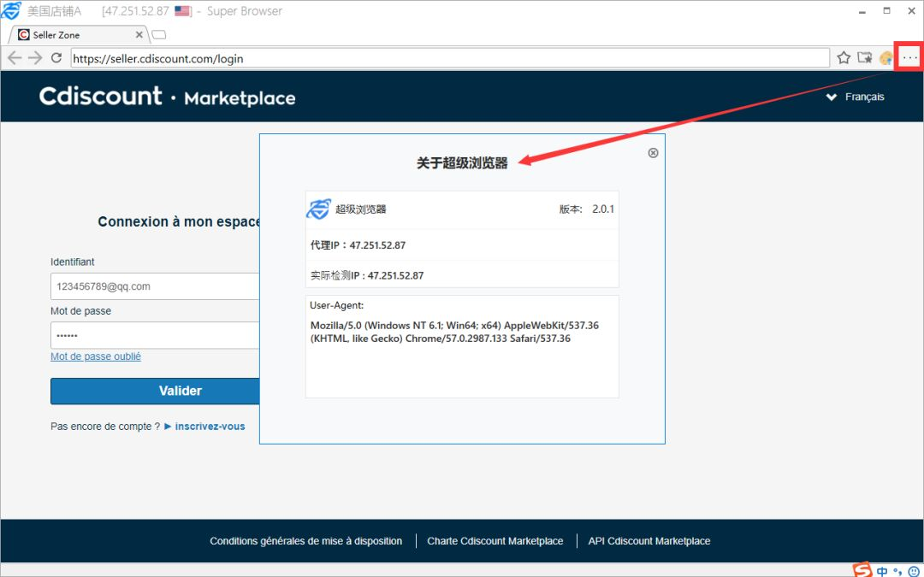Open the palette theme icon in toolbar

[x=886, y=58]
